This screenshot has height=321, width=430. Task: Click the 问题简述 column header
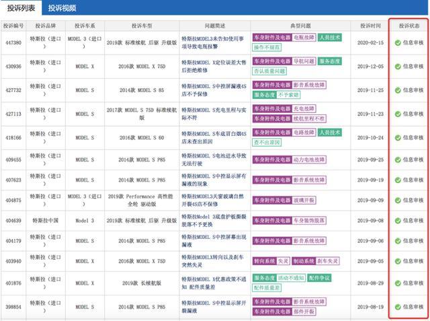(215, 26)
